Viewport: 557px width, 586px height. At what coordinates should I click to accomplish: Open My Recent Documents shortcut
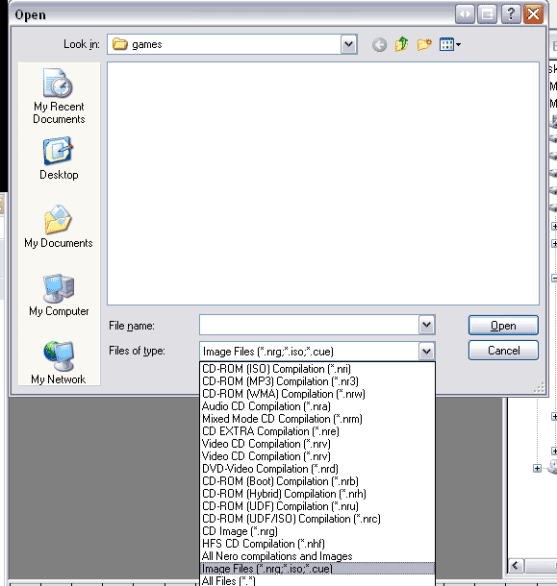tap(59, 96)
